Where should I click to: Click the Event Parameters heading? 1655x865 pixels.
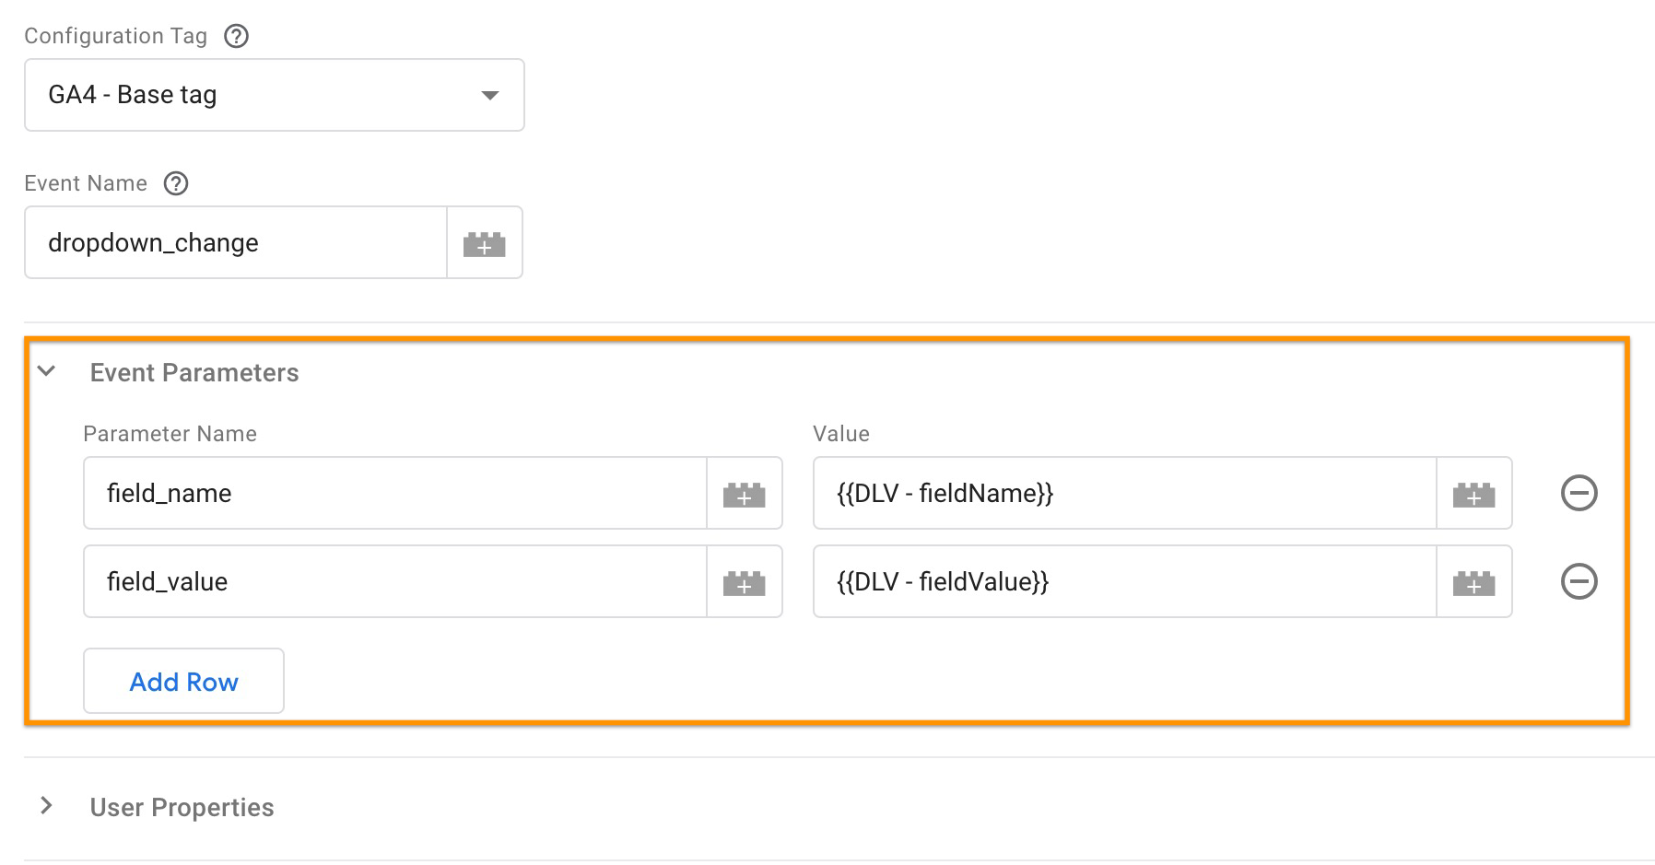pos(194,372)
